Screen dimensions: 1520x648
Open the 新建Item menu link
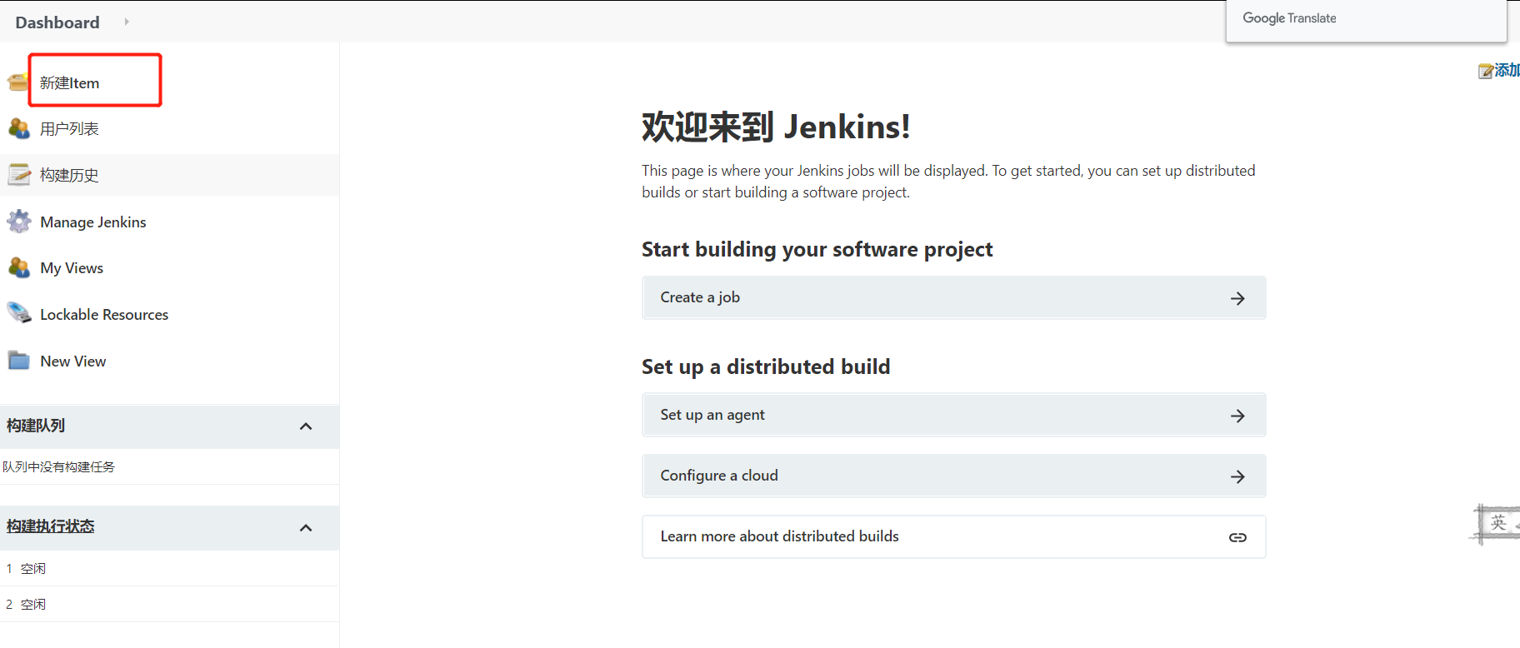(x=70, y=83)
